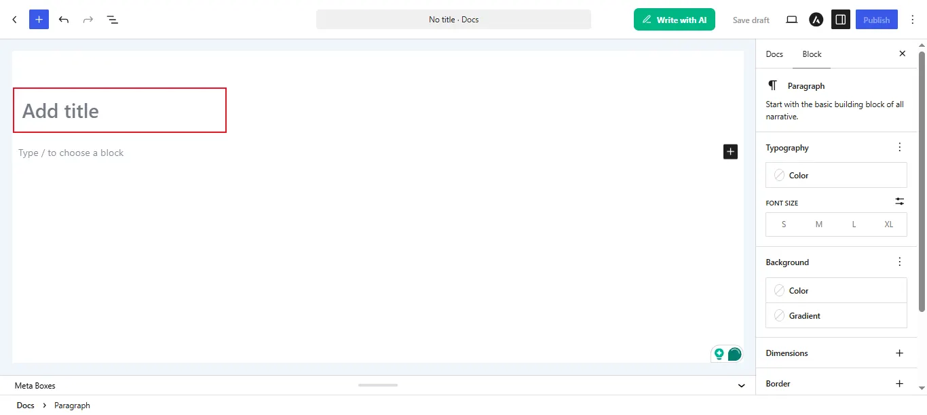This screenshot has height=415, width=927.
Task: Select font size XL
Action: tap(889, 224)
